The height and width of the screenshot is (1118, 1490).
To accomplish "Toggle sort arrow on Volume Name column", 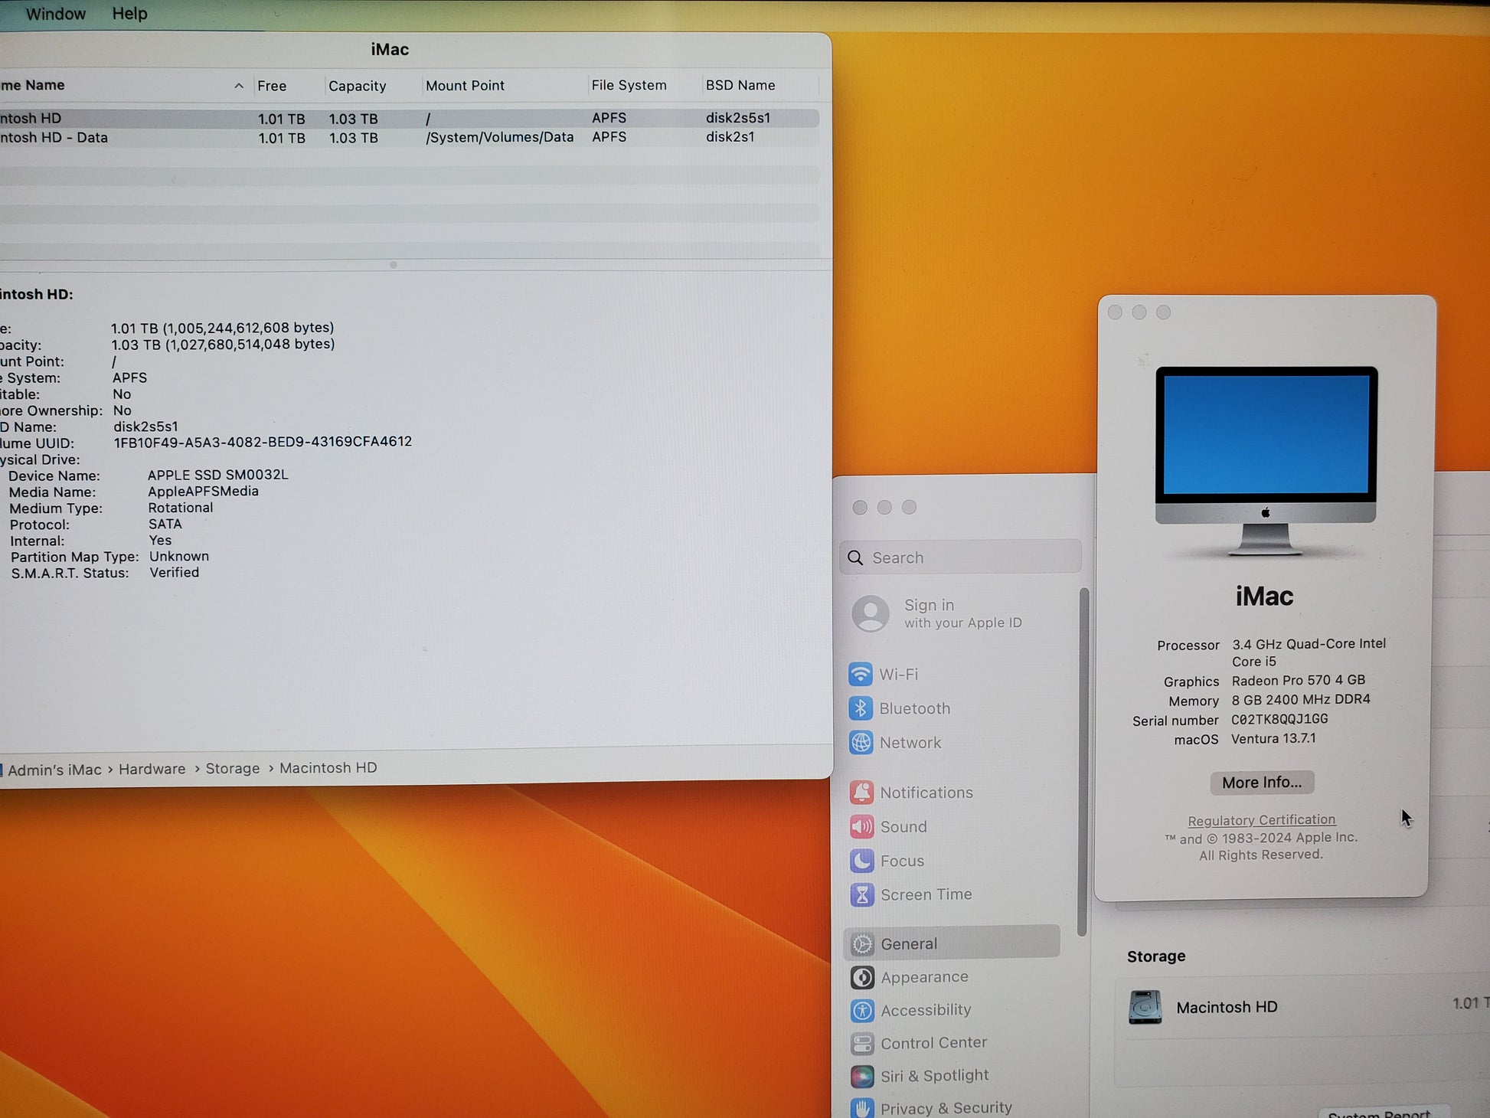I will [x=239, y=86].
